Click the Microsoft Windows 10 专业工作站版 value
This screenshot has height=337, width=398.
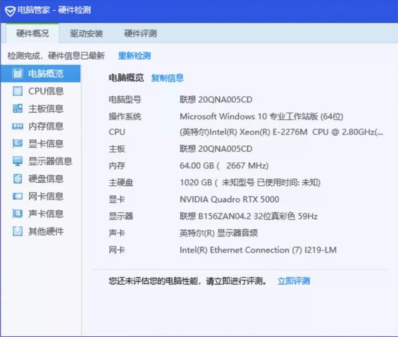point(261,116)
